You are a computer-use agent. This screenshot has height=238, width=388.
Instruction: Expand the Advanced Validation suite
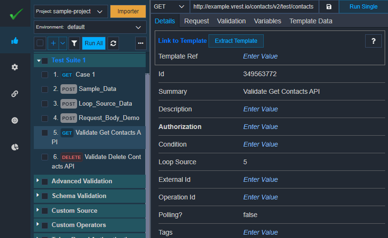click(38, 180)
